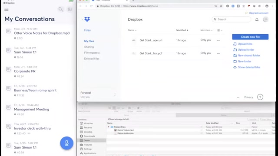Go to Sharing in Dropbox sidebar
Viewport: 278px width, 156px height.
coord(89,47)
